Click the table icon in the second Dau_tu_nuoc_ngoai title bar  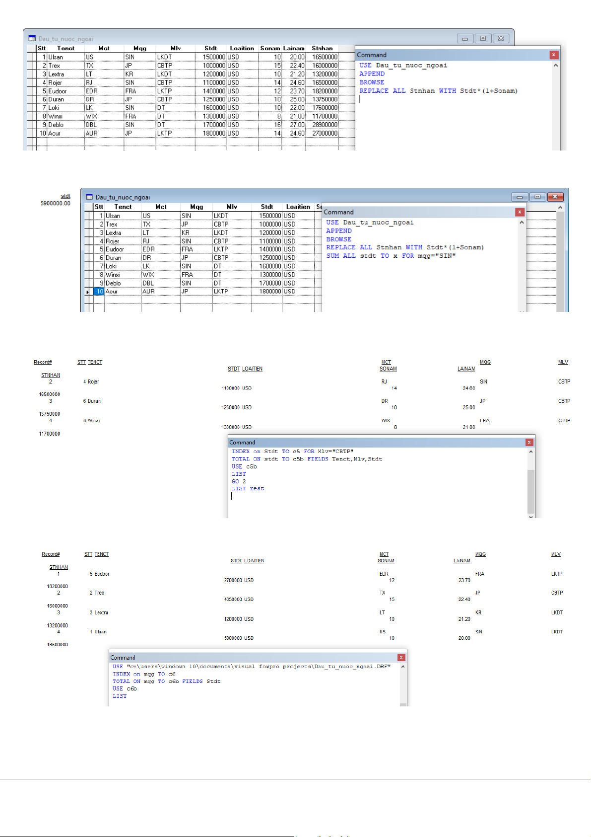[x=89, y=197]
